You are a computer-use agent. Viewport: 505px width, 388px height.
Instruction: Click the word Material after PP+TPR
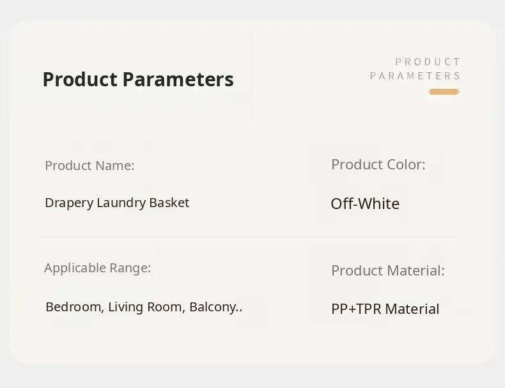(412, 309)
